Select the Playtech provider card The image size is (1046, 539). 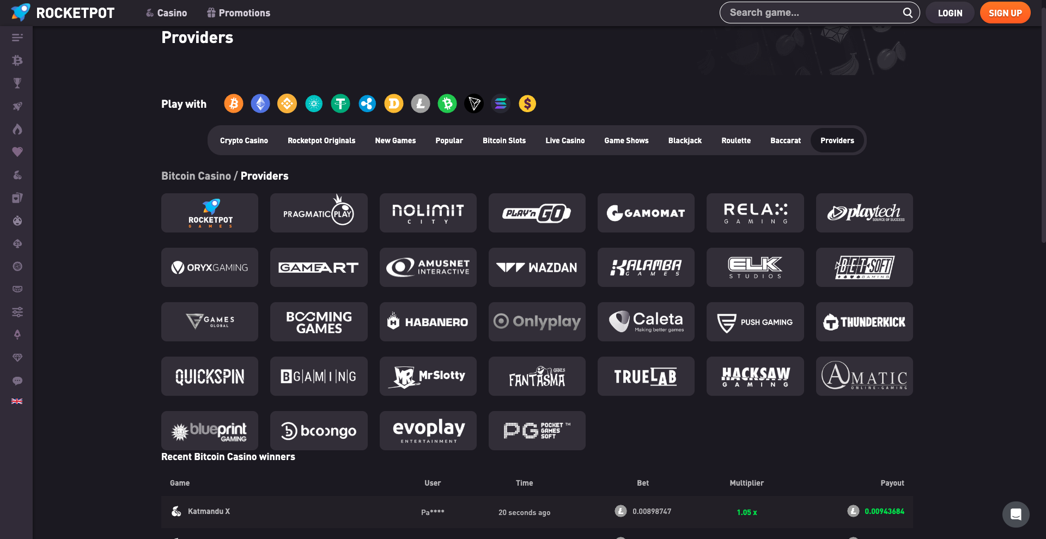[865, 213]
